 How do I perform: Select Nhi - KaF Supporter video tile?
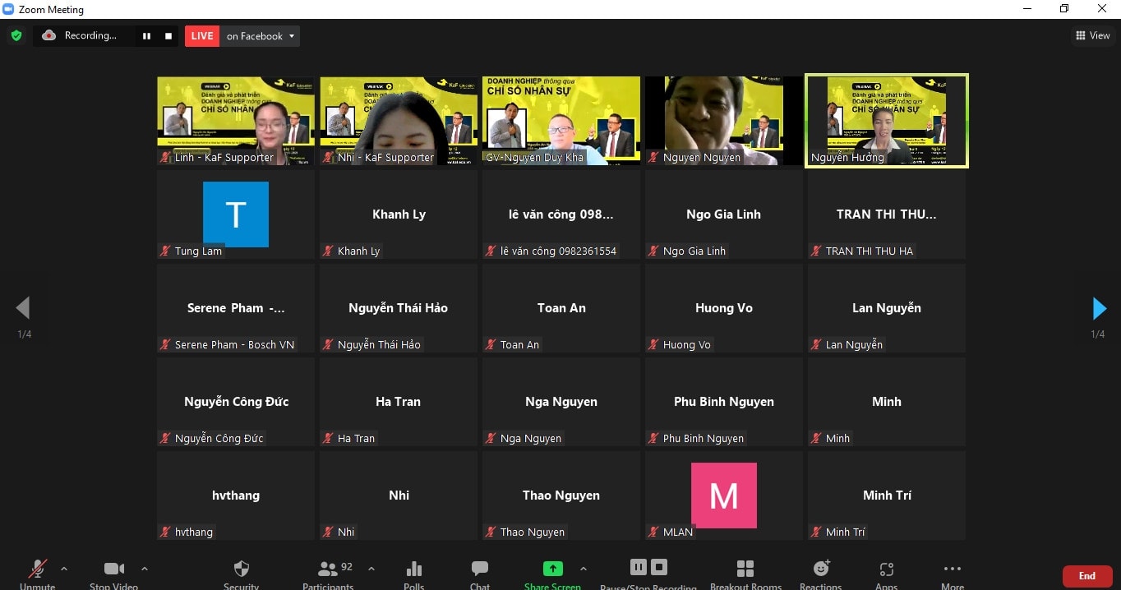point(399,121)
